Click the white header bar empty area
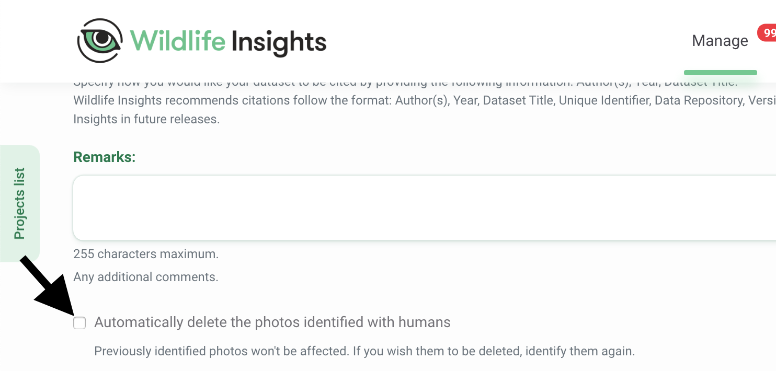This screenshot has width=776, height=371. pos(497,41)
